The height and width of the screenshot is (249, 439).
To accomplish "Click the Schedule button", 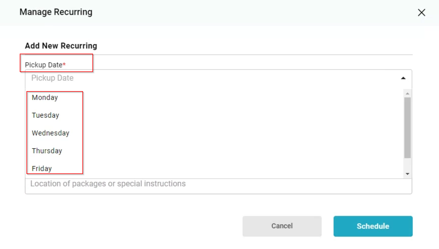I will pyautogui.click(x=373, y=226).
